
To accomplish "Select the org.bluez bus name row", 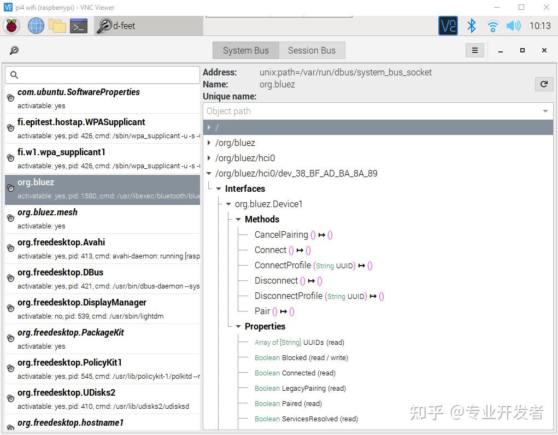I will (x=103, y=189).
